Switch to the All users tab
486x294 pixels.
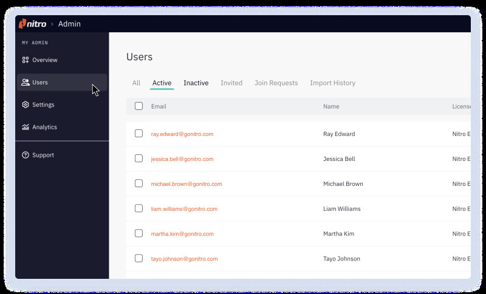(136, 83)
